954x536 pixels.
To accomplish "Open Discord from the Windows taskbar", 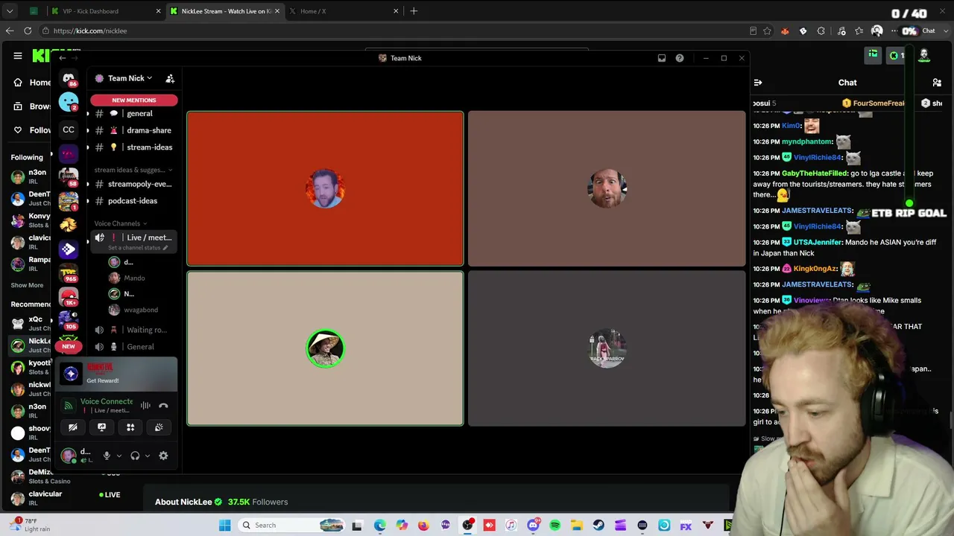I will [533, 526].
